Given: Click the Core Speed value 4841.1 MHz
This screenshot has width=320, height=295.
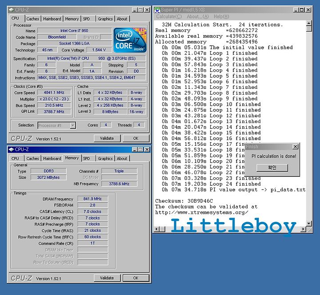Looking at the screenshot, I should pos(54,92).
